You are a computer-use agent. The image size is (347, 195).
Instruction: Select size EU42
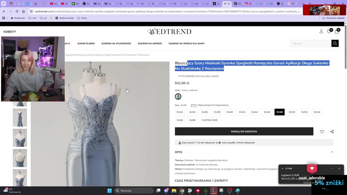(242, 112)
